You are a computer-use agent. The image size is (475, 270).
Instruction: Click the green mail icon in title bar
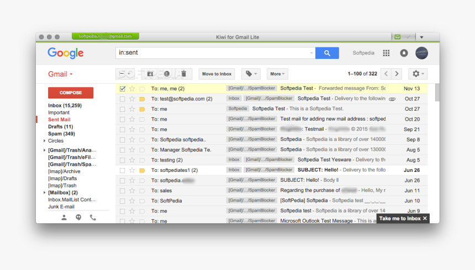(398, 37)
